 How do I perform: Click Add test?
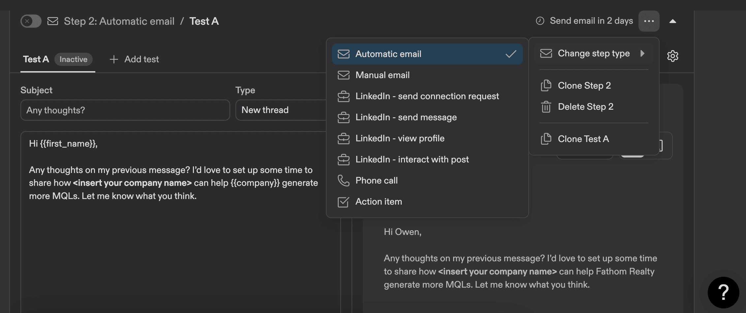(x=134, y=59)
